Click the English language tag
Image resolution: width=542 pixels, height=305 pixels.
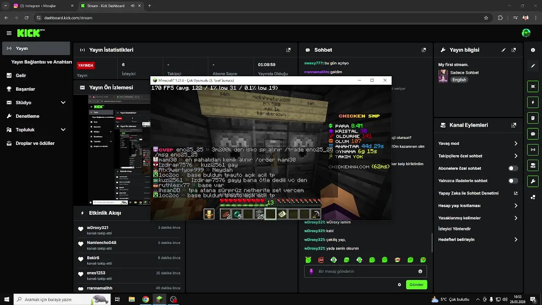459,80
